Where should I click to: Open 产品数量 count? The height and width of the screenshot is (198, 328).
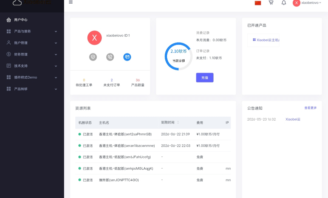point(138,83)
